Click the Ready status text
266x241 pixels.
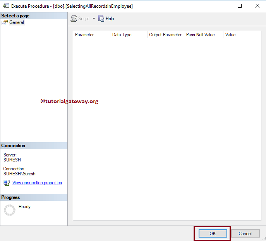pos(25,207)
